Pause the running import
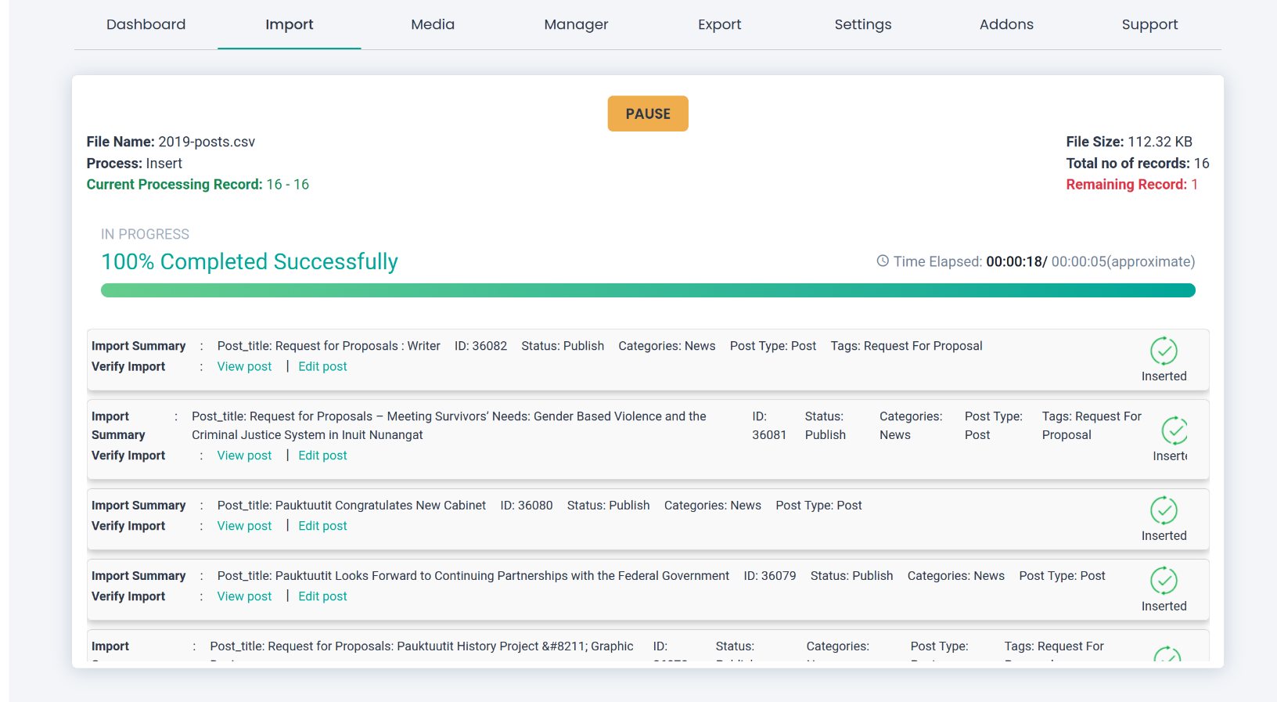1277x702 pixels. pyautogui.click(x=647, y=113)
